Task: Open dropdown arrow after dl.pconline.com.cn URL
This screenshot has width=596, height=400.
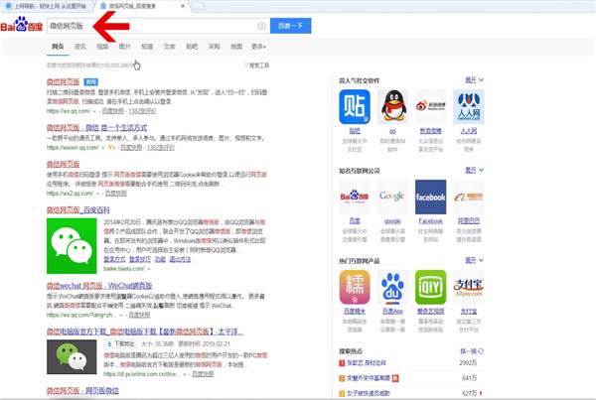Action: pyautogui.click(x=185, y=374)
